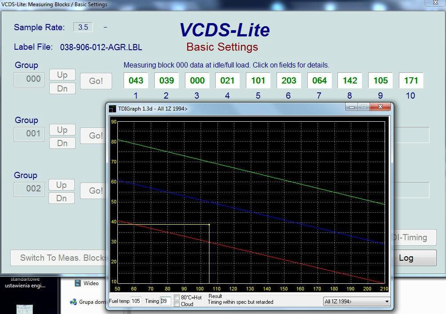
Task: Click Go! for Group 002
Action: [x=93, y=191]
